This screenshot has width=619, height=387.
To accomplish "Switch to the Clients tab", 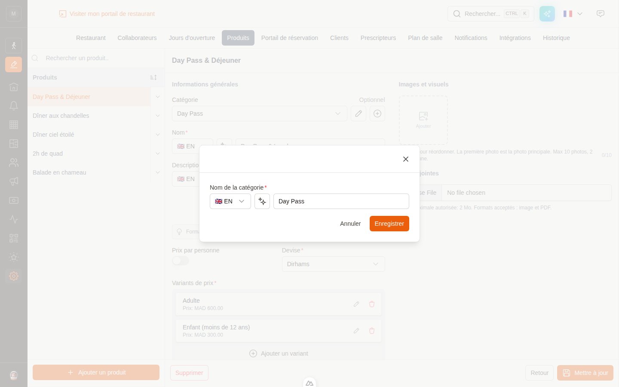I will 339,38.
